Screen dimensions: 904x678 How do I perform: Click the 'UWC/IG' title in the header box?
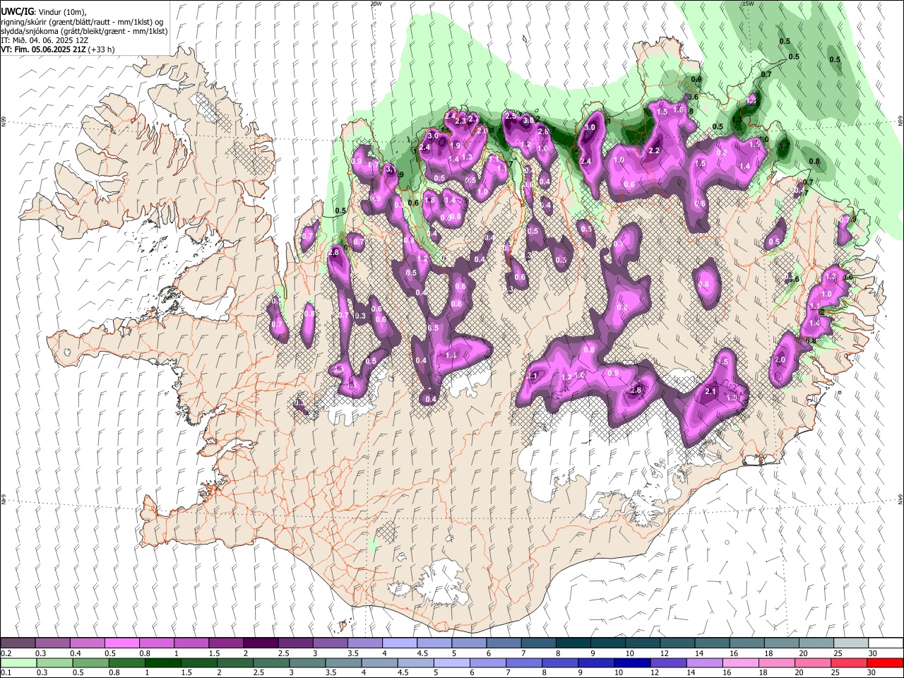(x=18, y=11)
